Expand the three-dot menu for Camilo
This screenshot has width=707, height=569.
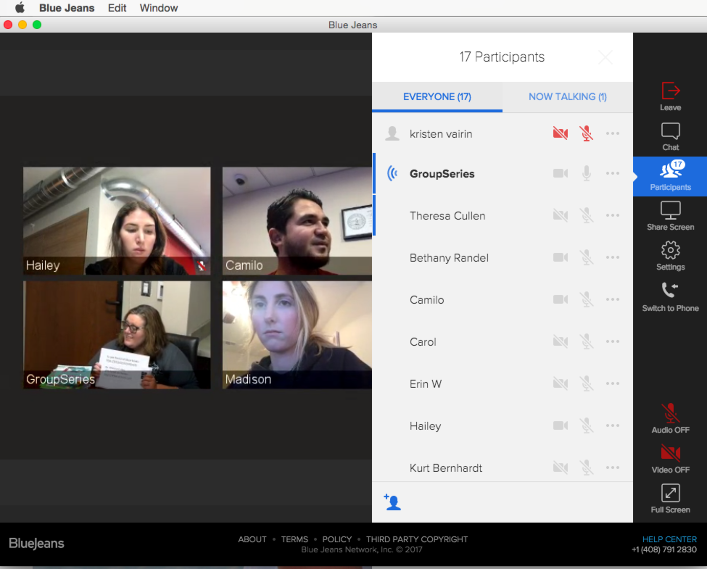[x=612, y=300]
